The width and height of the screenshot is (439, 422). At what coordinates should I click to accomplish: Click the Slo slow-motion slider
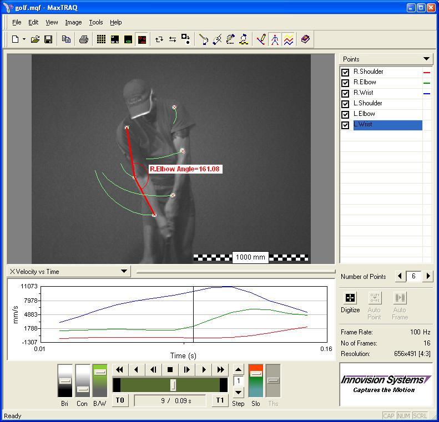pyautogui.click(x=256, y=380)
